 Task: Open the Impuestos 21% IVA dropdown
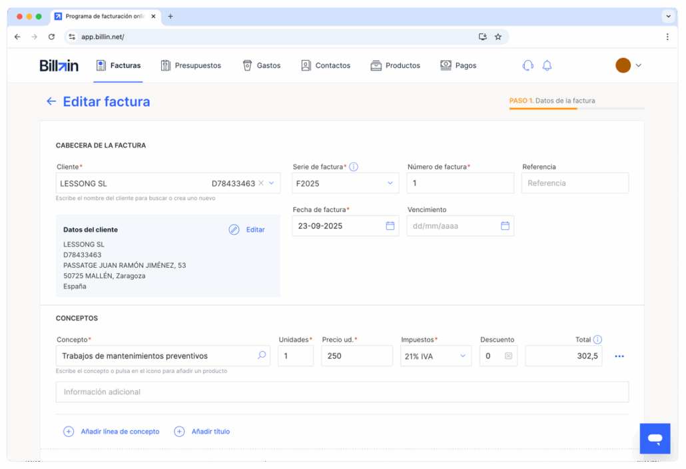[463, 356]
